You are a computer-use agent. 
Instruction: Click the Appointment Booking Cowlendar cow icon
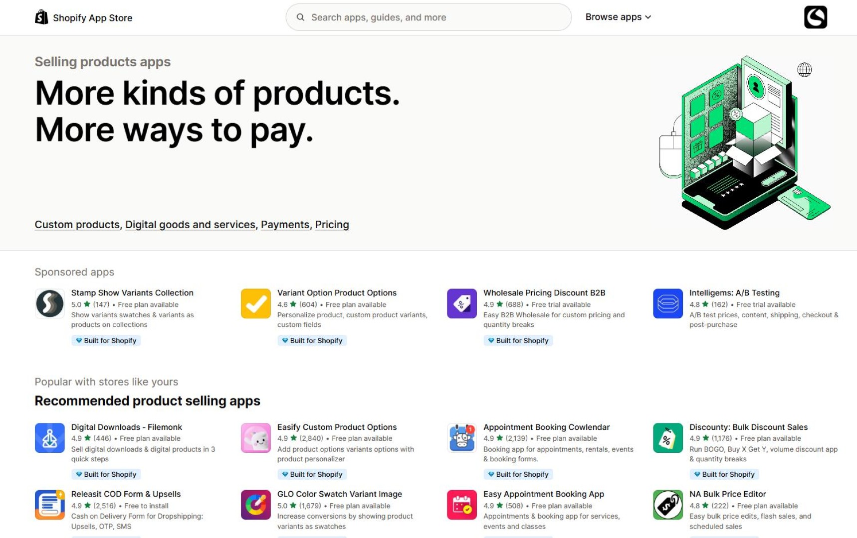click(x=461, y=438)
